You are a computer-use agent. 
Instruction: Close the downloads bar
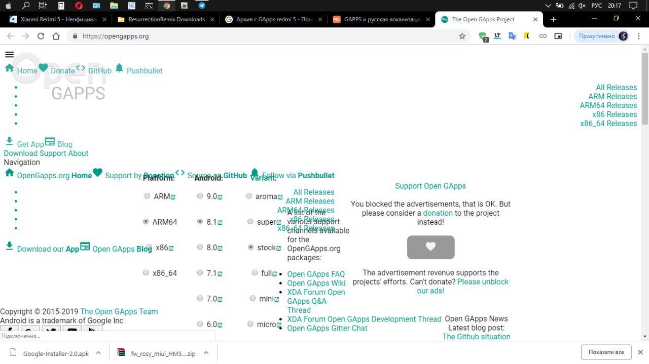pyautogui.click(x=640, y=352)
